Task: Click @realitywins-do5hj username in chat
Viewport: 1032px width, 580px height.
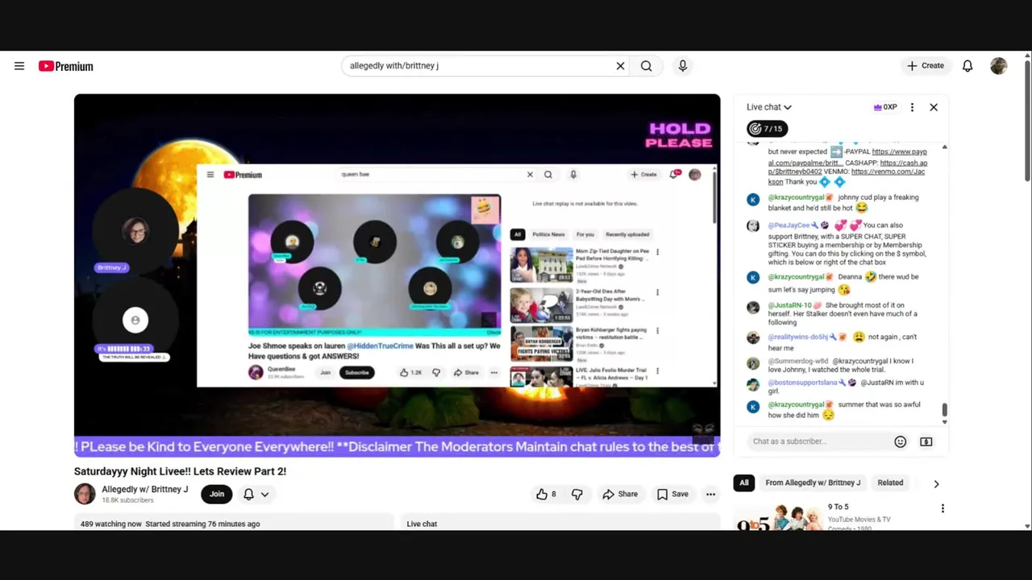Action: [x=798, y=337]
